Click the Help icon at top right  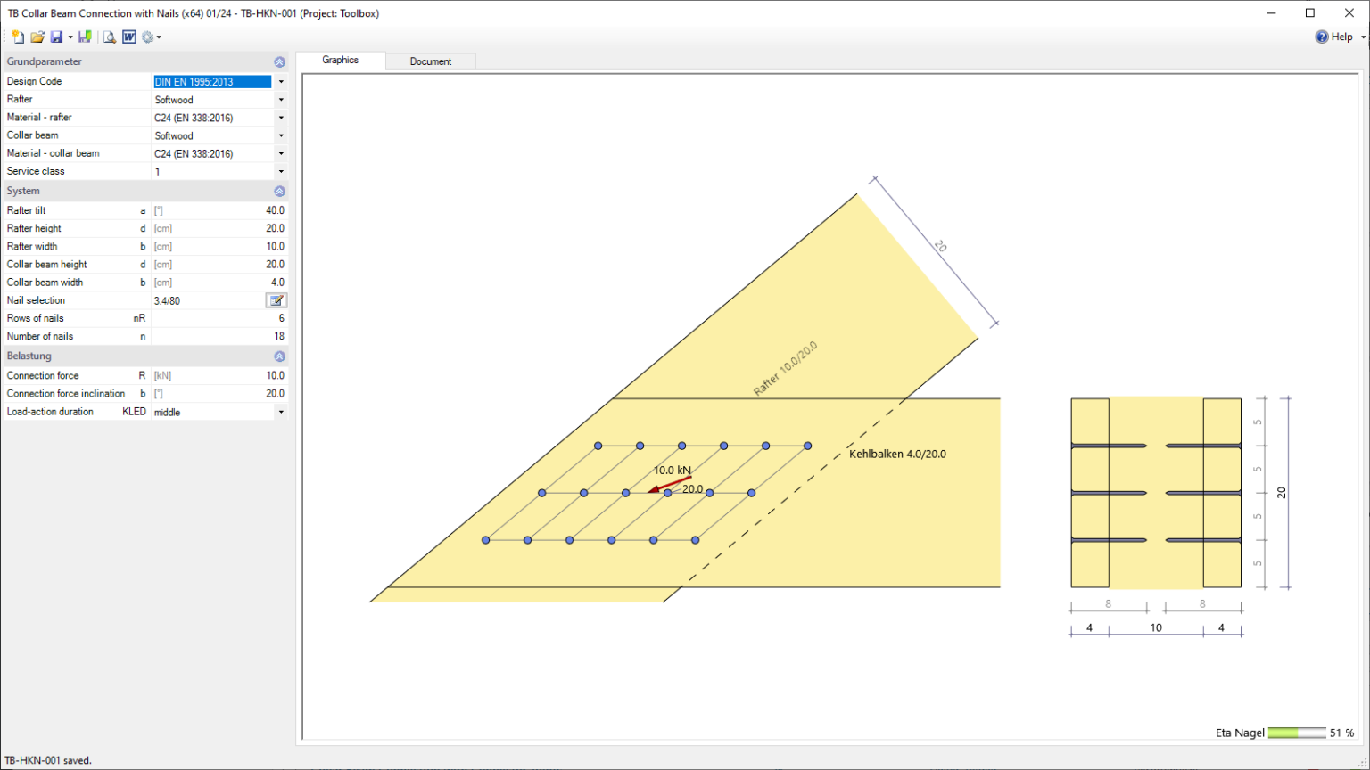(1322, 37)
